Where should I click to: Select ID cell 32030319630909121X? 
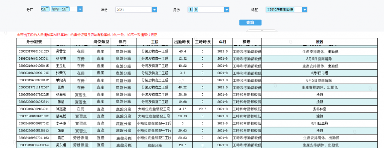coord(34,73)
